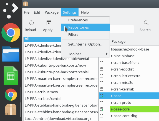Open the File menu

pyautogui.click(x=27, y=12)
